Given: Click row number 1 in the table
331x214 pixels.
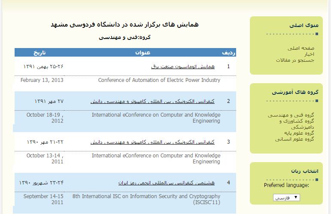Looking at the screenshot, I should click(228, 66).
